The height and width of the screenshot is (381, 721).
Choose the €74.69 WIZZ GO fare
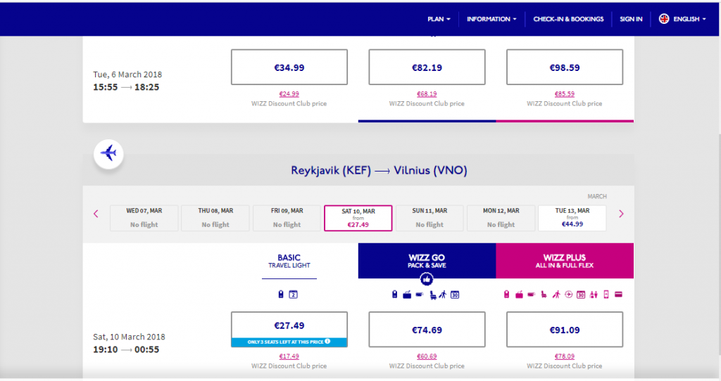[x=427, y=330]
